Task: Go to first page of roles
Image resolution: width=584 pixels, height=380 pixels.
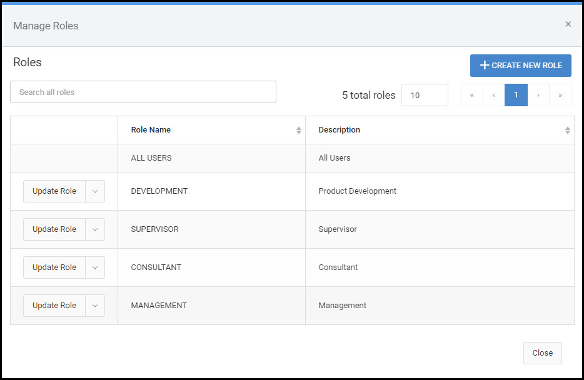Action: (x=472, y=95)
